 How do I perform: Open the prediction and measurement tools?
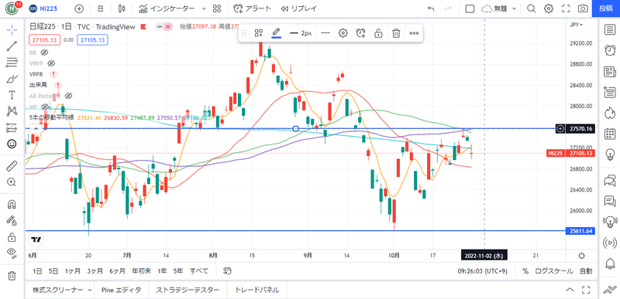click(x=12, y=127)
